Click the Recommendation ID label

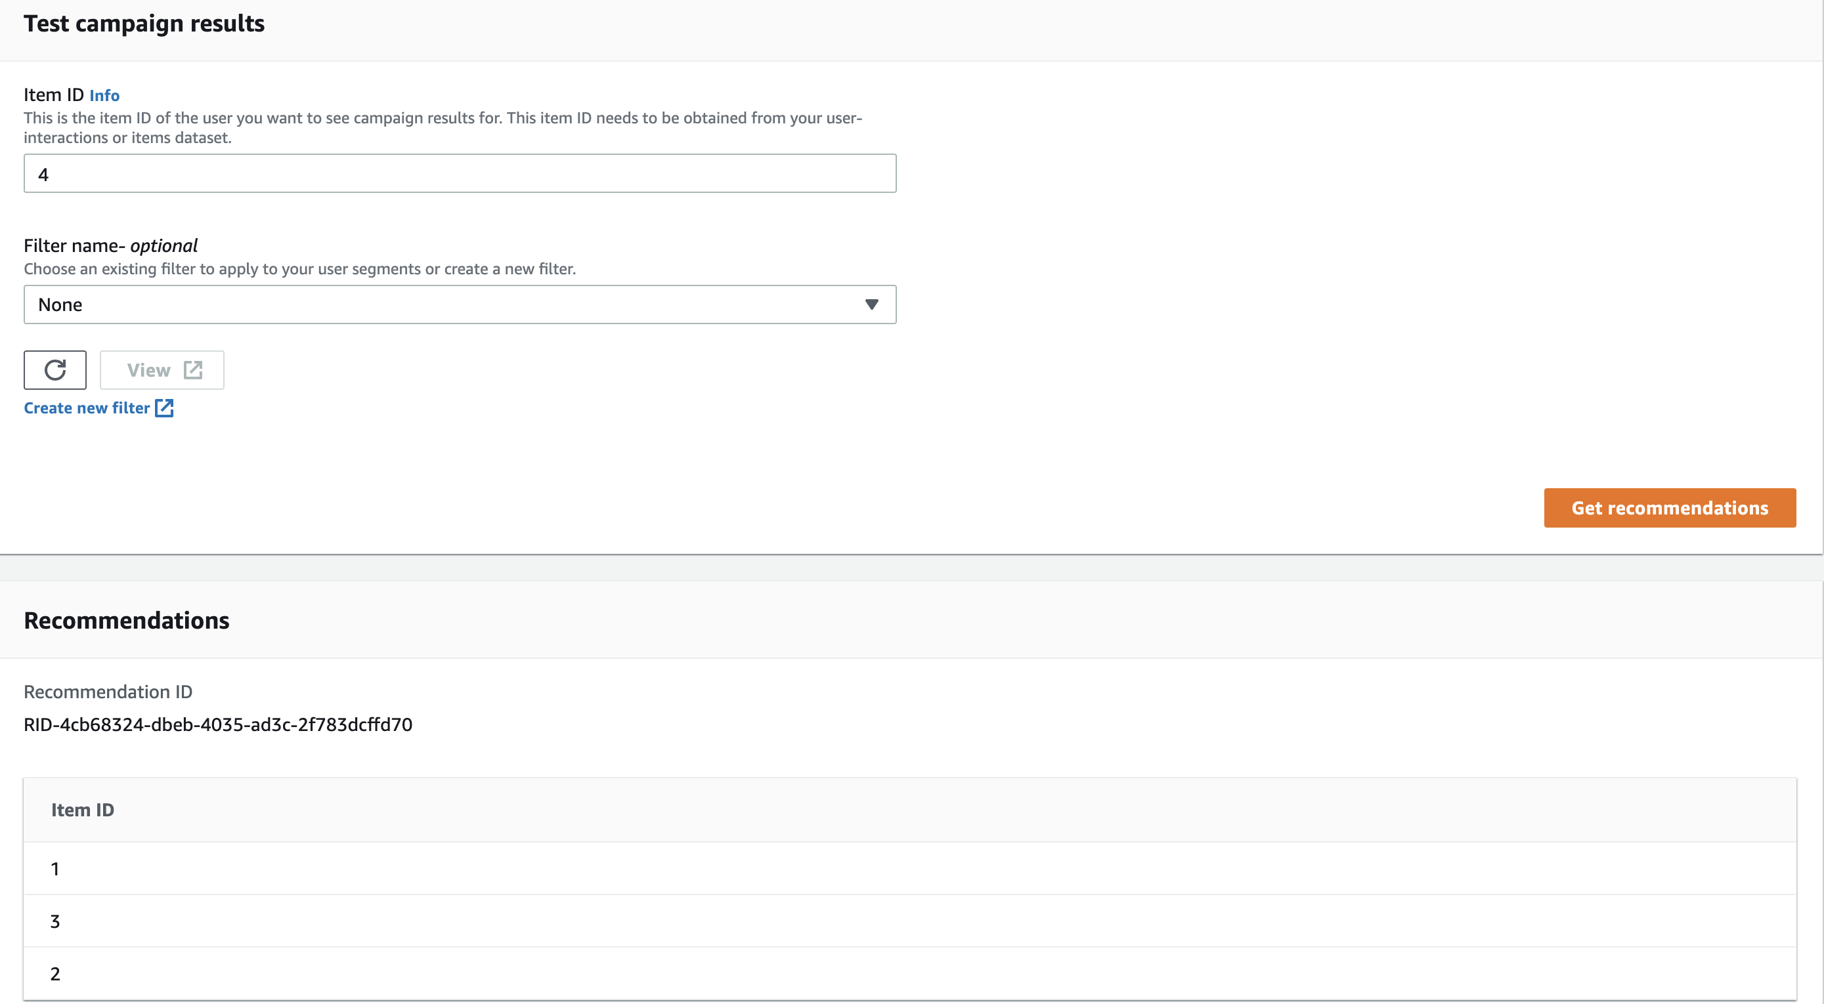coord(108,692)
